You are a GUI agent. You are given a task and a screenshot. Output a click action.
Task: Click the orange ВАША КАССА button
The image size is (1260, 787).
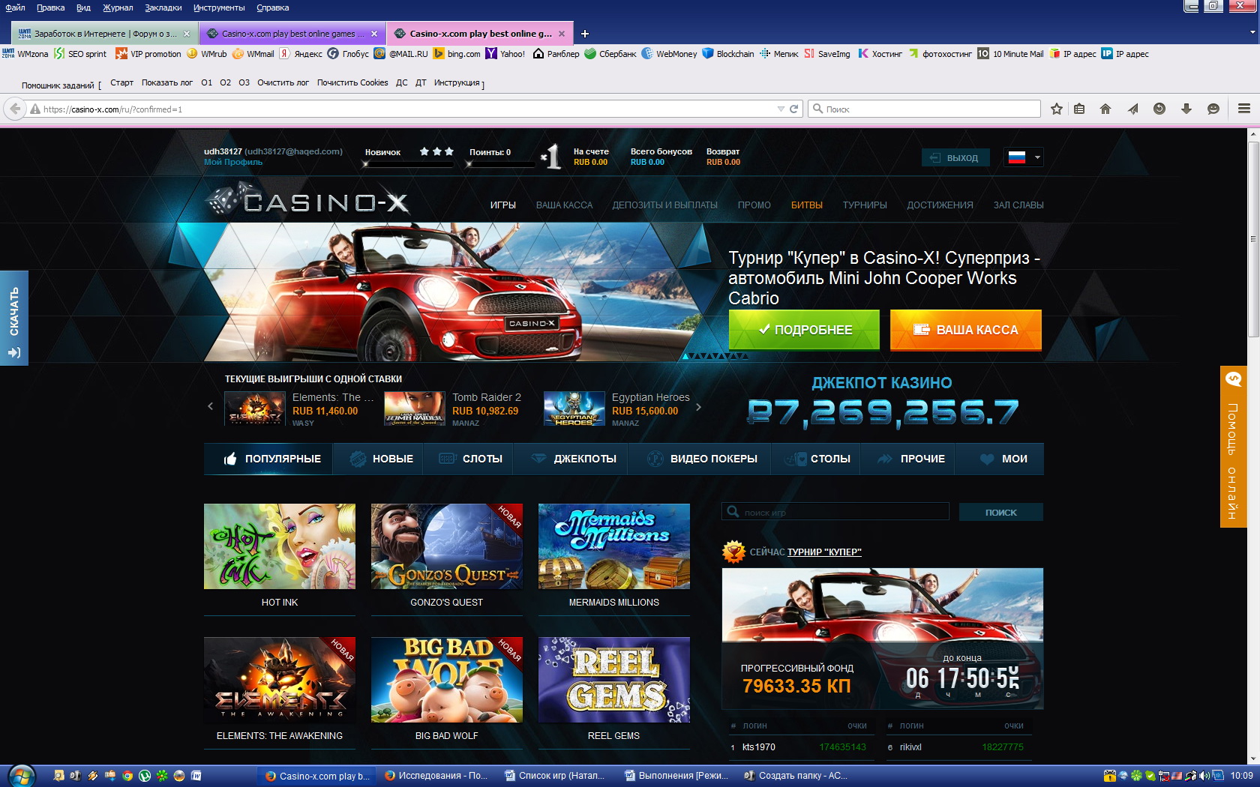(966, 330)
